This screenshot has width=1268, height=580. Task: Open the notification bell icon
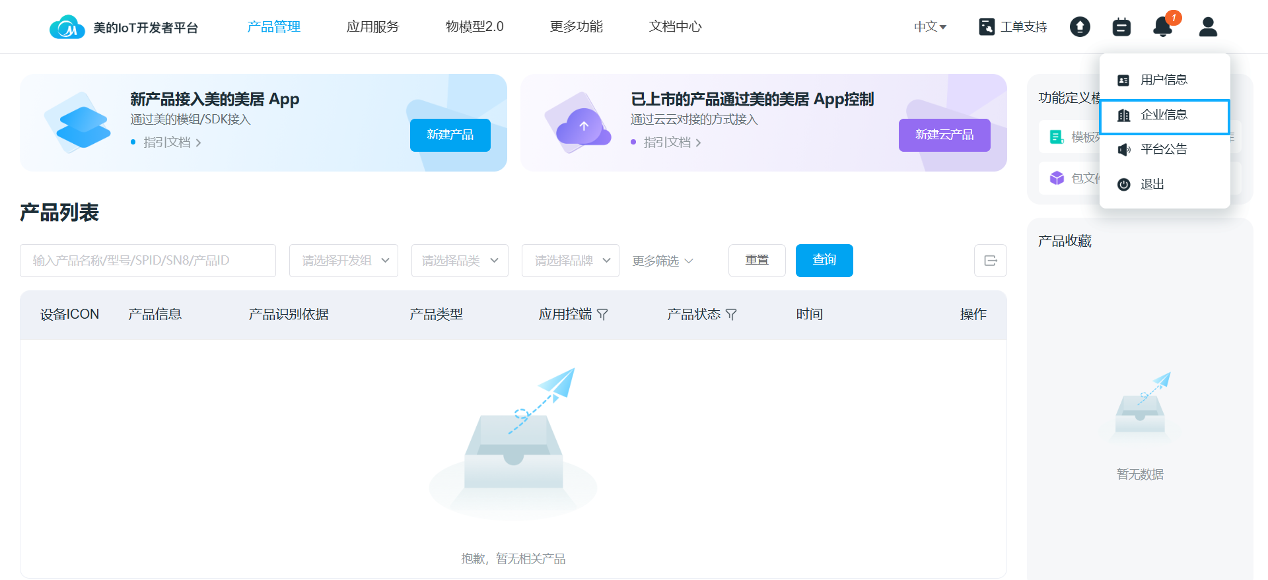point(1162,27)
